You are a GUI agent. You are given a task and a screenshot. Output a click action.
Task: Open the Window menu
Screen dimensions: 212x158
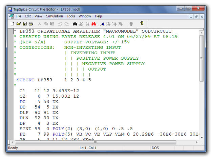pyautogui.click(x=85, y=16)
